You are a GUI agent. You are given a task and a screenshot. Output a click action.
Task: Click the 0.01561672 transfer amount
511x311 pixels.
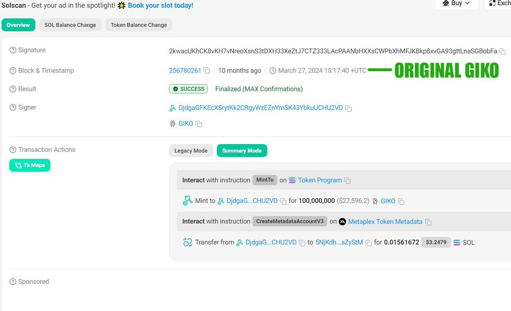point(402,243)
